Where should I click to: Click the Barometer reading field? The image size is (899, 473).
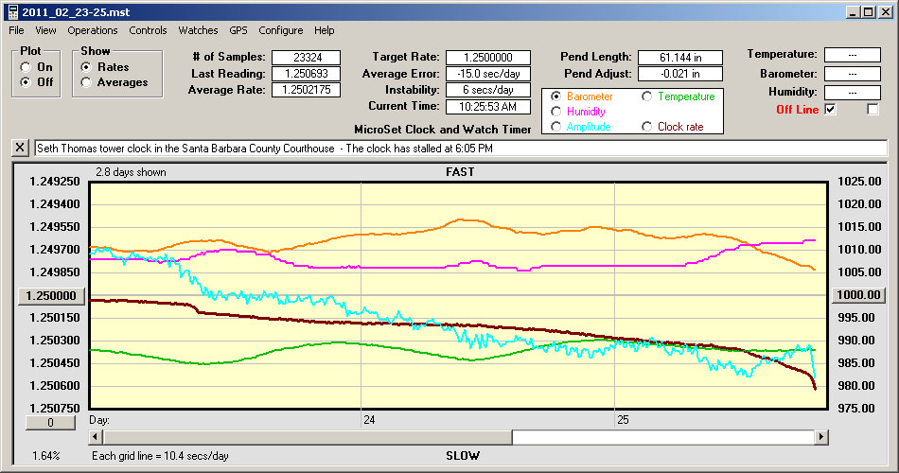tap(853, 74)
